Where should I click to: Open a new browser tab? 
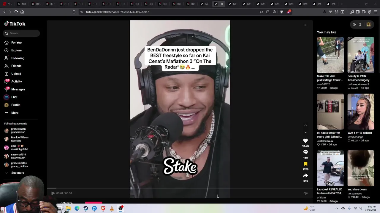pyautogui.click(x=342, y=4)
